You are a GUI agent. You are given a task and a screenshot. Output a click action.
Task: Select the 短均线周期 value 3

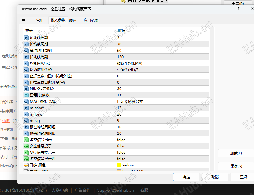click(163, 38)
